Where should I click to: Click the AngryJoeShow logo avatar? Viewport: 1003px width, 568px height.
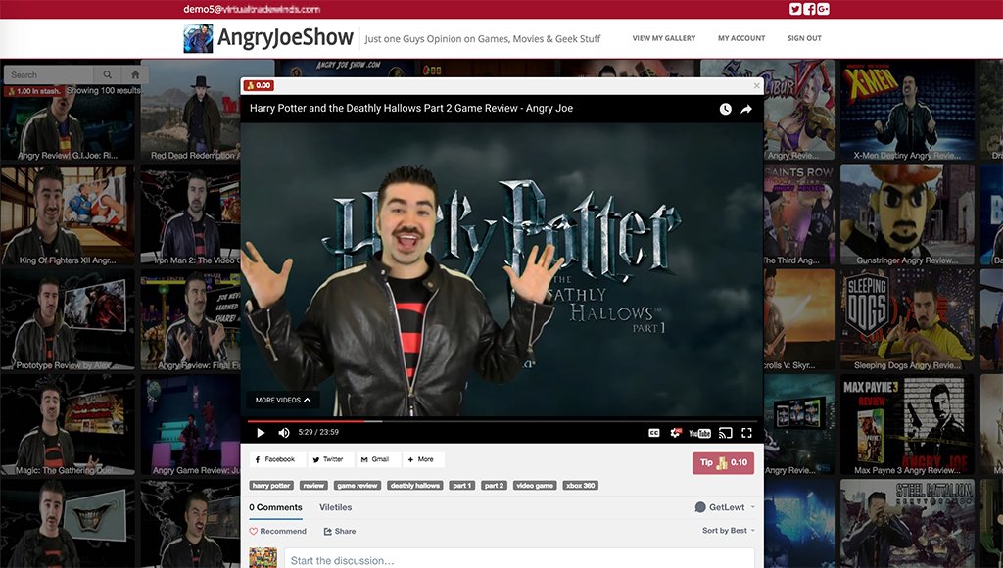point(198,38)
